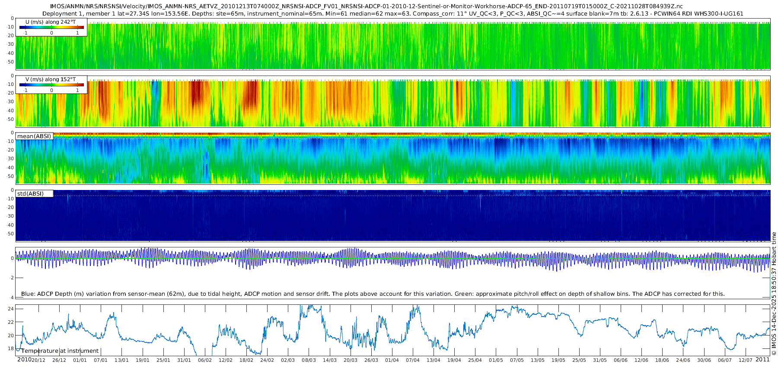Click the std(ABSI) panel label
The width and height of the screenshot is (778, 367).
point(30,193)
